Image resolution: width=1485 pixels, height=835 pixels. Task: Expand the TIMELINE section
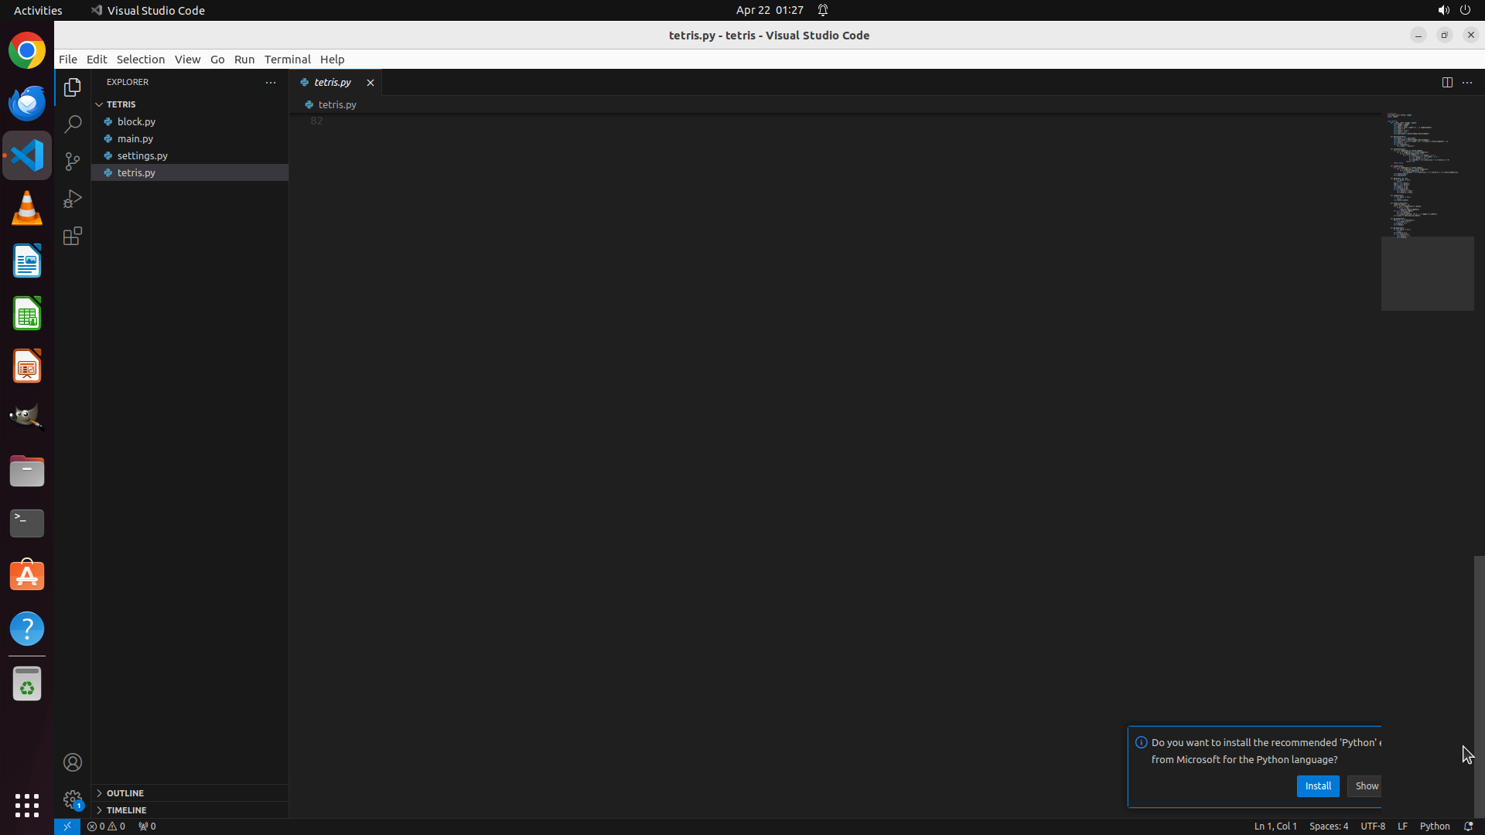pos(126,810)
